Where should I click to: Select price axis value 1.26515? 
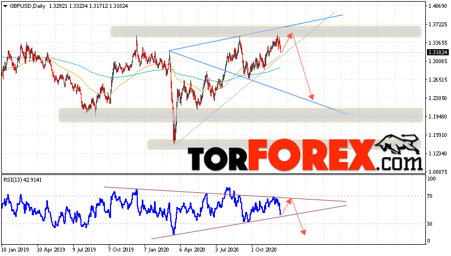click(438, 80)
